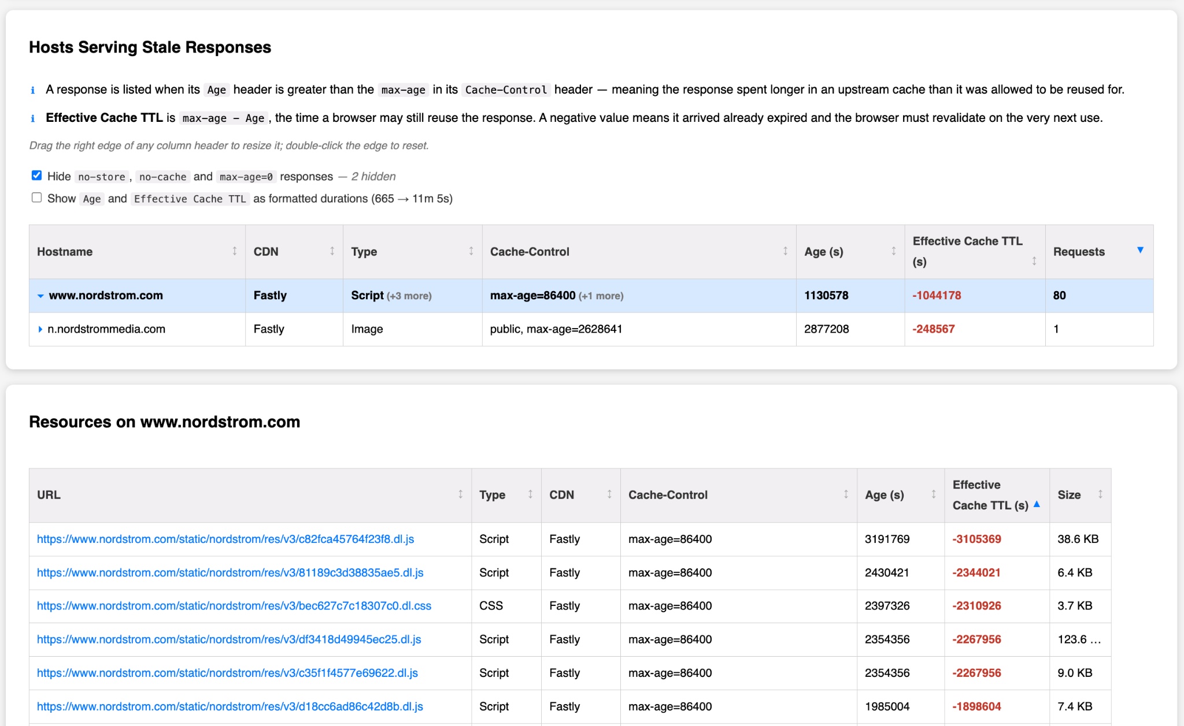Click the 2 hidden note text
The image size is (1184, 726).
point(373,176)
